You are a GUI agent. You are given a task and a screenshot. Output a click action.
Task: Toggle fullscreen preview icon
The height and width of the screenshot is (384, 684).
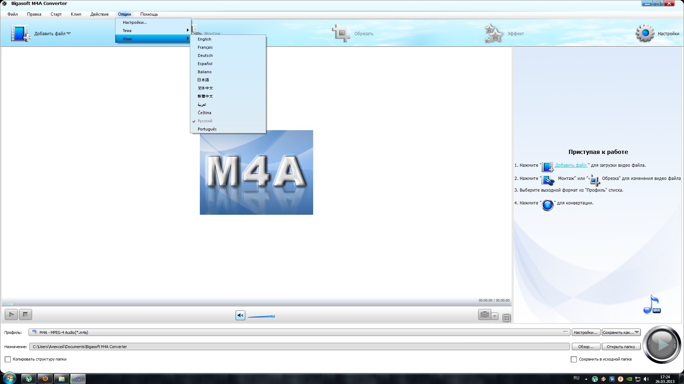[x=507, y=318]
